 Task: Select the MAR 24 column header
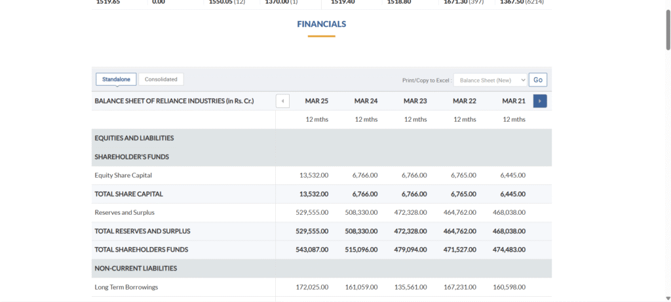point(366,101)
